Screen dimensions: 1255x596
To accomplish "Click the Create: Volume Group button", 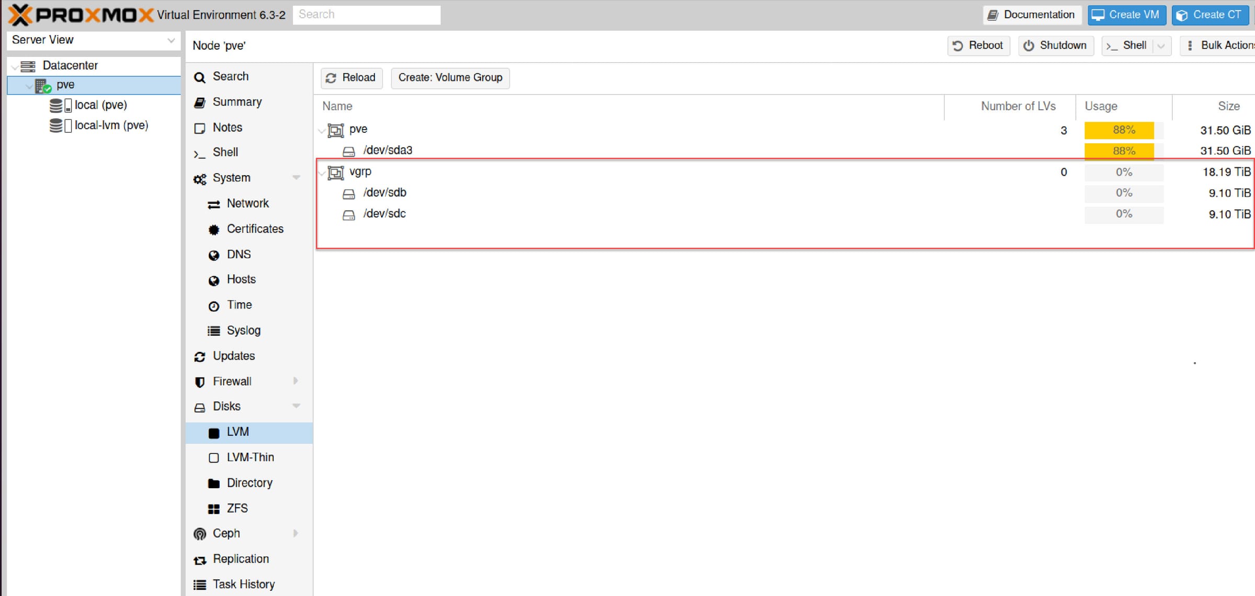I will pyautogui.click(x=450, y=78).
